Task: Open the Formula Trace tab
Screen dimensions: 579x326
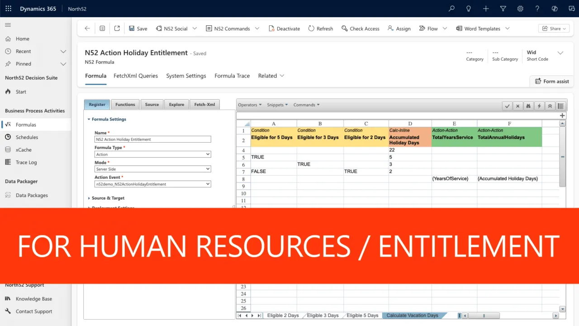Action: click(232, 76)
